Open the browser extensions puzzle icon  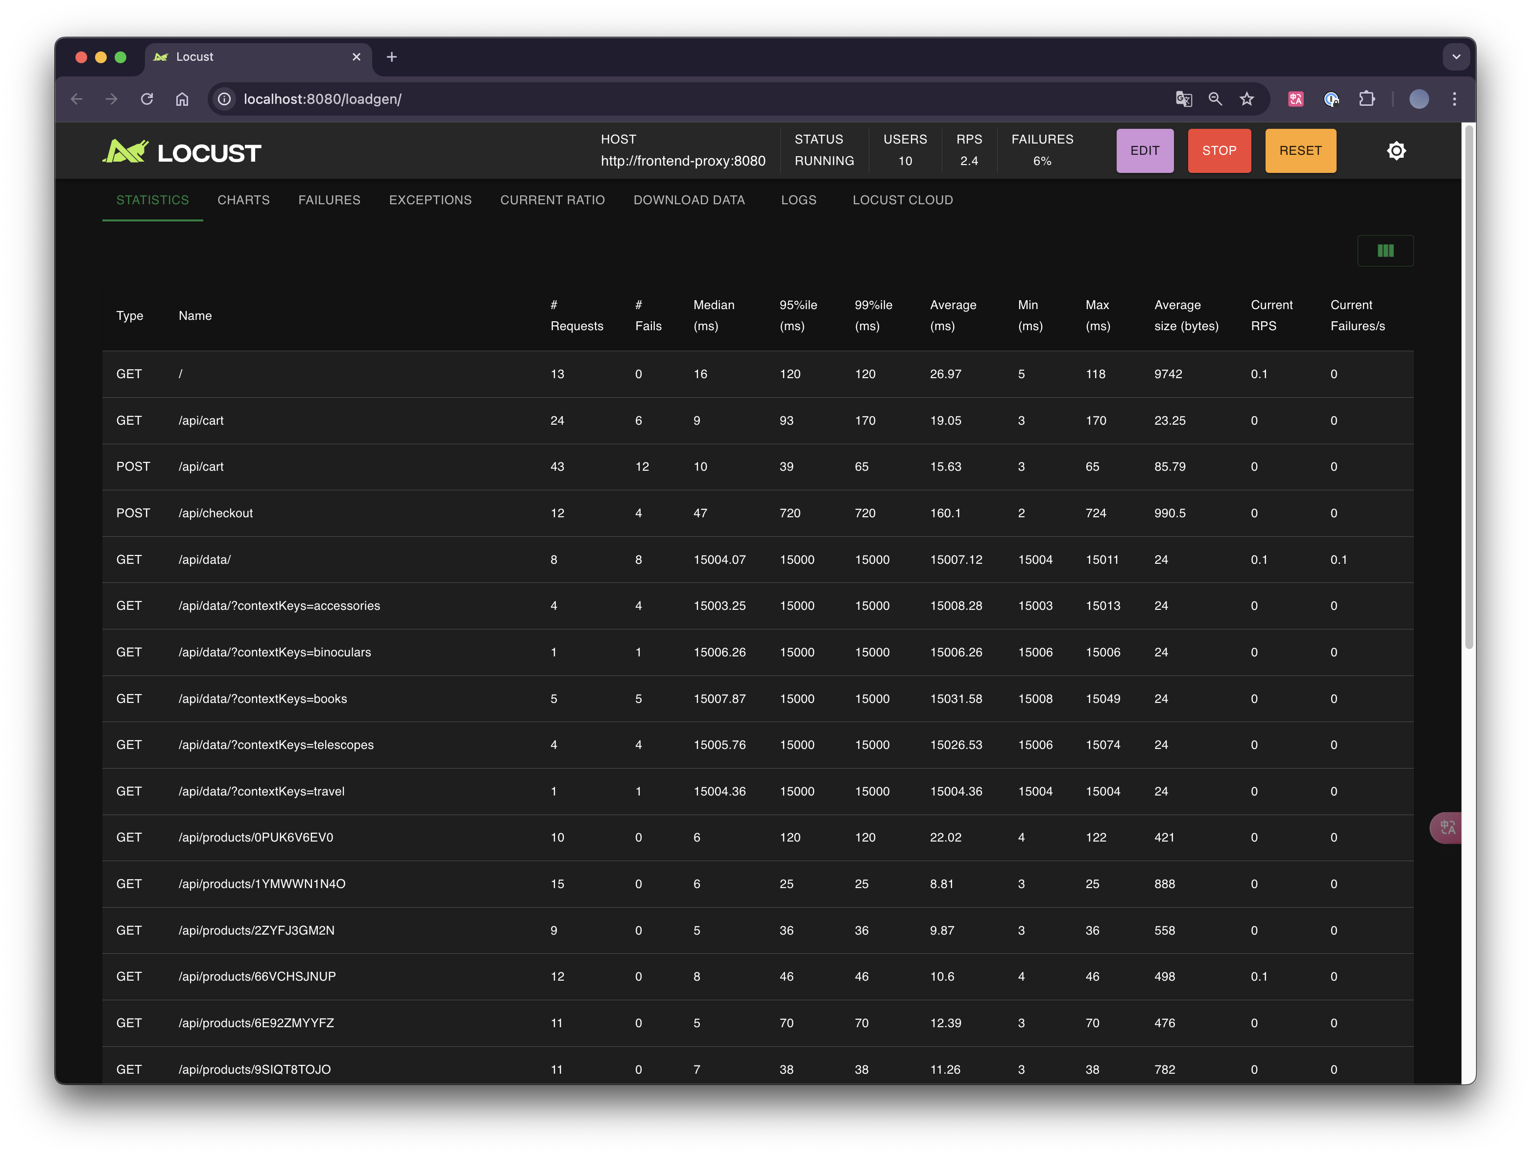[x=1366, y=99]
